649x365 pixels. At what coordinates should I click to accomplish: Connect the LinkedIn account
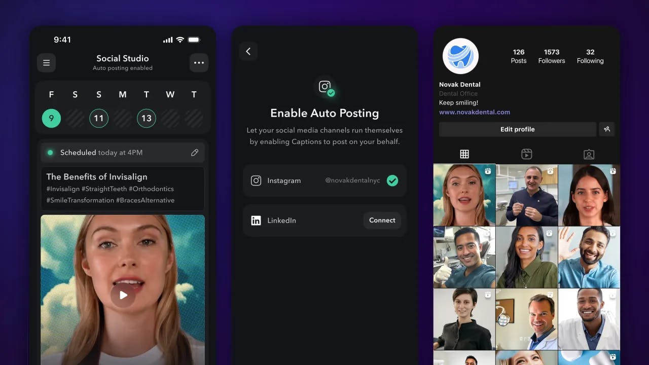(x=382, y=221)
